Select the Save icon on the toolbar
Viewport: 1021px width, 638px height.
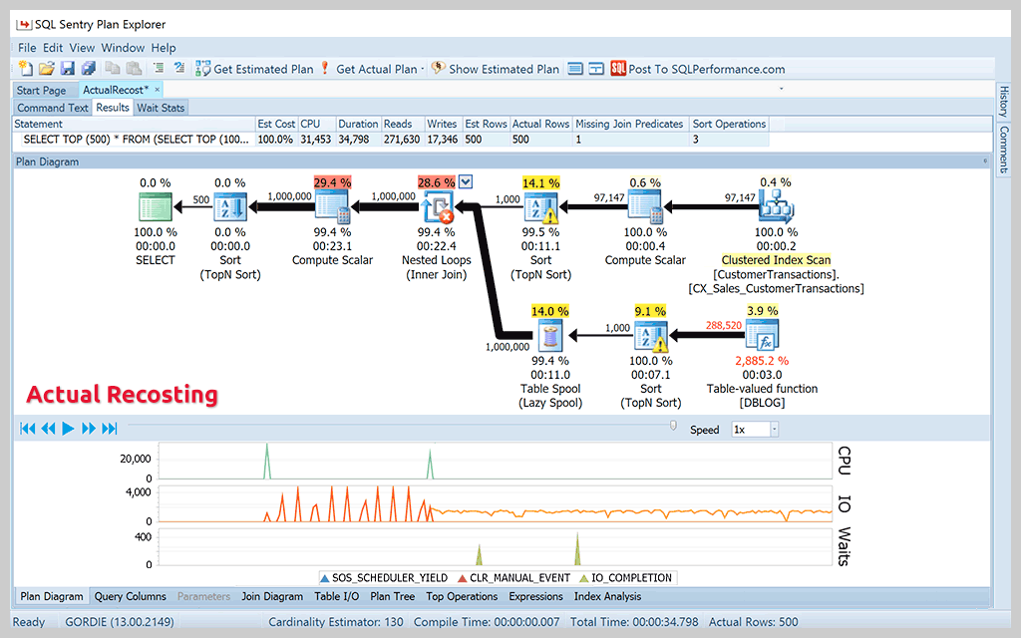click(x=68, y=68)
